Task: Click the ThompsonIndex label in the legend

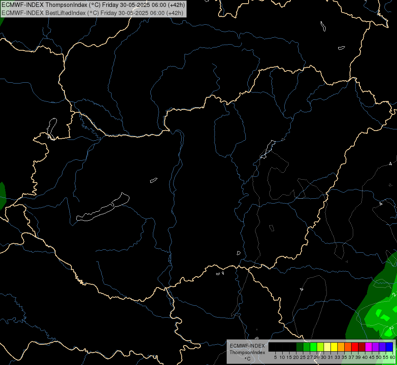Action: tap(247, 352)
